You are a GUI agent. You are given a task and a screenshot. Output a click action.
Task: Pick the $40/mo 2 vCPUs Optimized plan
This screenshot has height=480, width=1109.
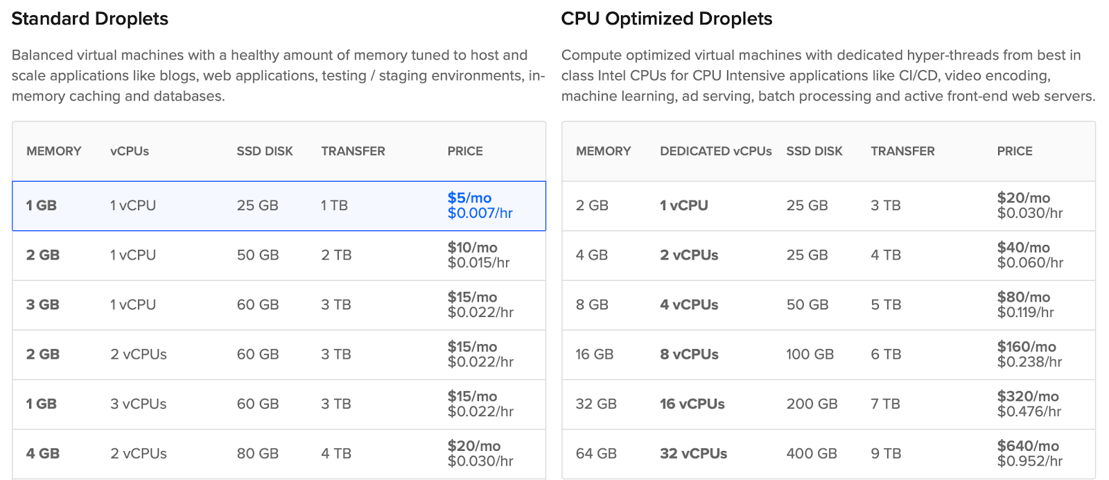click(828, 255)
